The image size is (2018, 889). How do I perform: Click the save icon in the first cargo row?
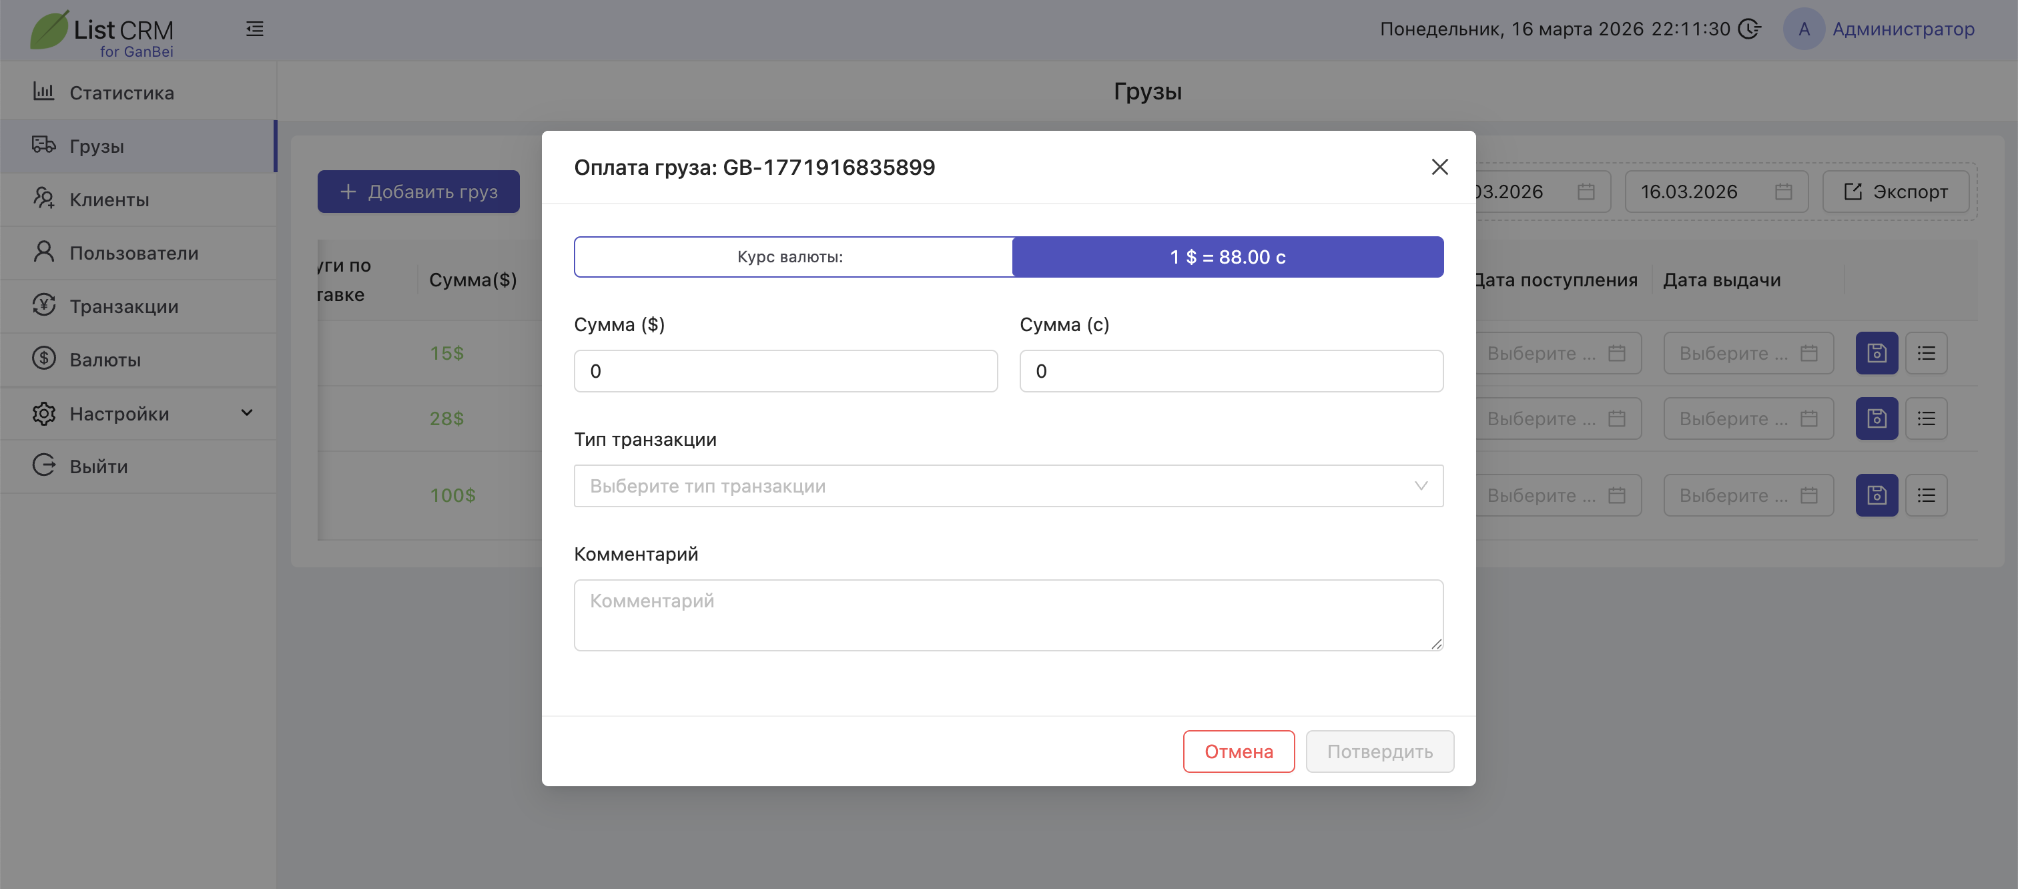click(1877, 353)
